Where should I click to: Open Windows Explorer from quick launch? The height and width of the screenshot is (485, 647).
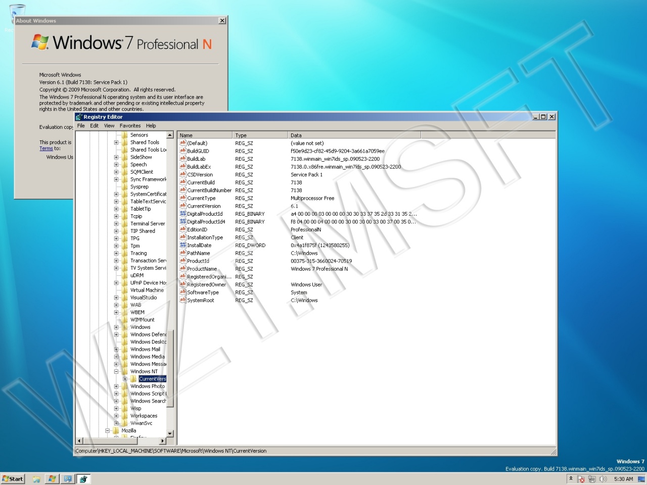click(x=36, y=479)
